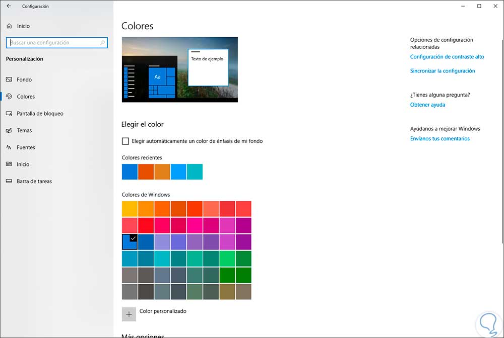Open Sincronizar la configuración link
Image resolution: width=504 pixels, height=338 pixels.
coord(443,71)
